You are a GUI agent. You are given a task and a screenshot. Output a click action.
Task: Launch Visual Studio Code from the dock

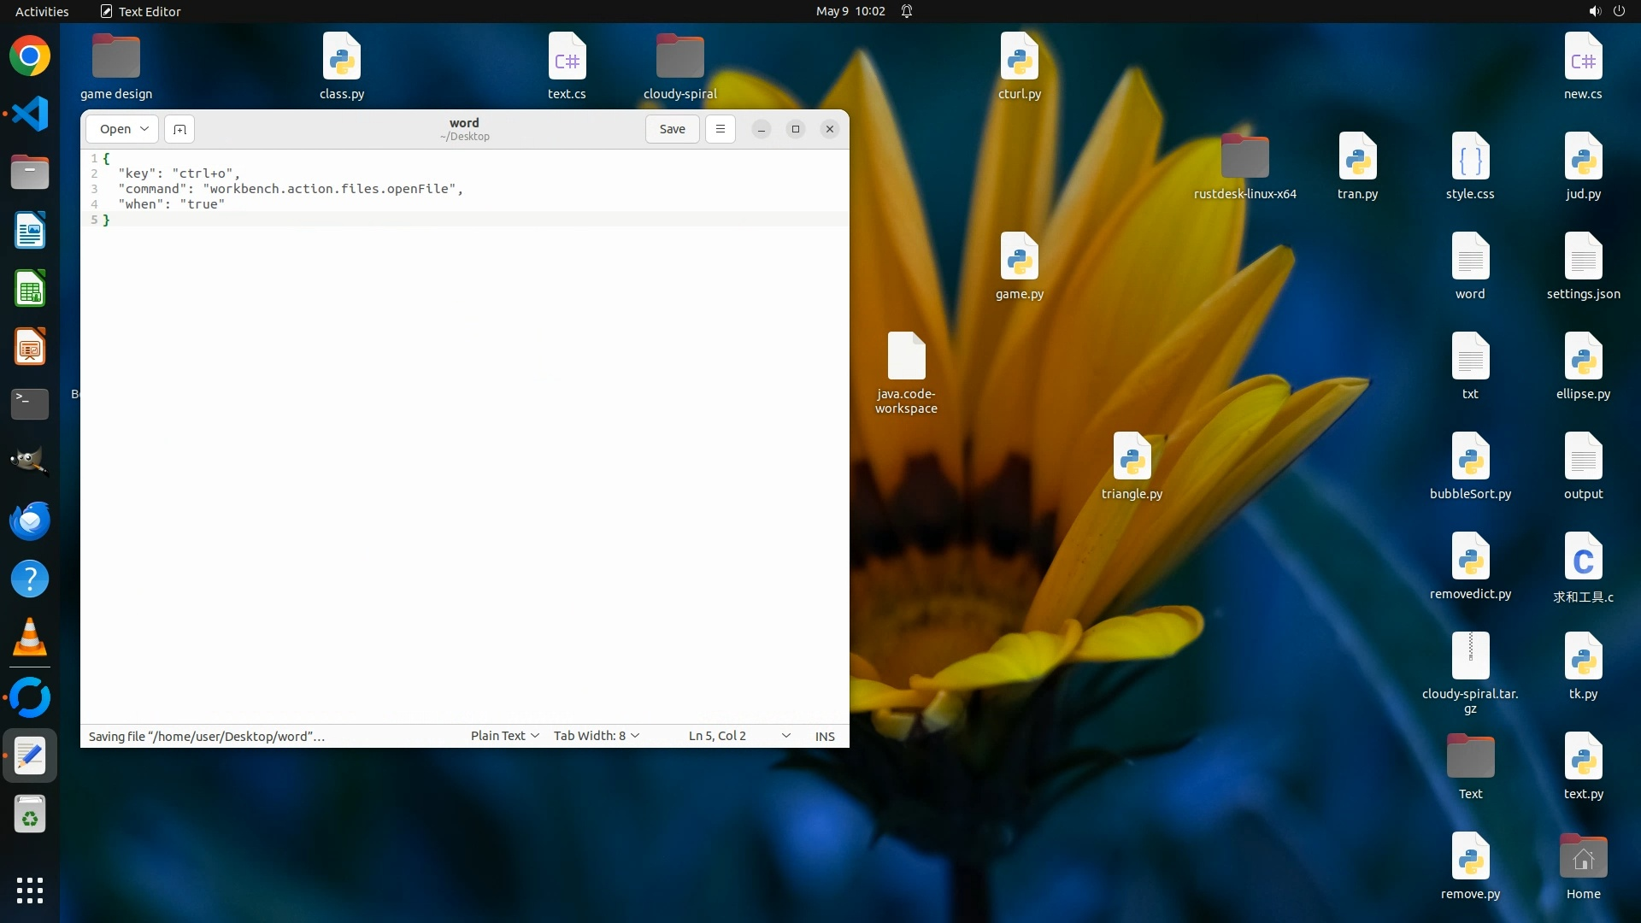(30, 114)
